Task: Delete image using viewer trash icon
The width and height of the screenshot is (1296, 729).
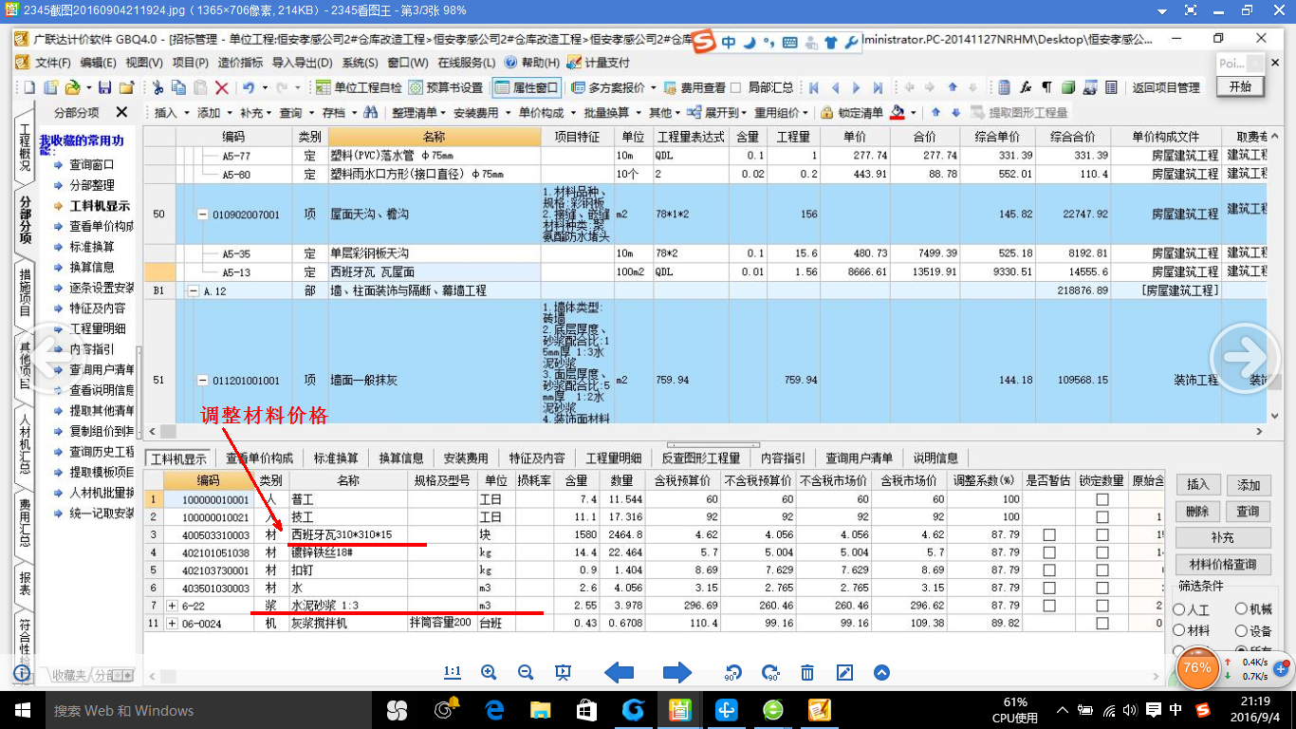Action: point(807,672)
